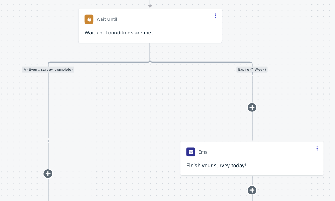Screen dimensions: 335x201
Task: Open "Wait until conditions are met" description
Action: click(119, 33)
